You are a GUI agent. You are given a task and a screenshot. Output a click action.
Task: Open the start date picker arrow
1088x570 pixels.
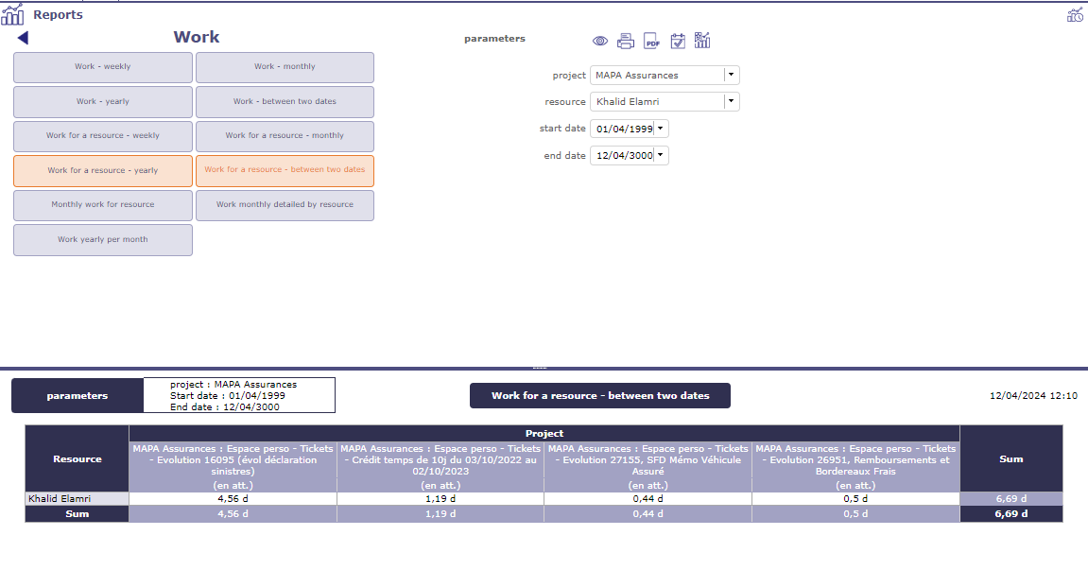(x=660, y=129)
